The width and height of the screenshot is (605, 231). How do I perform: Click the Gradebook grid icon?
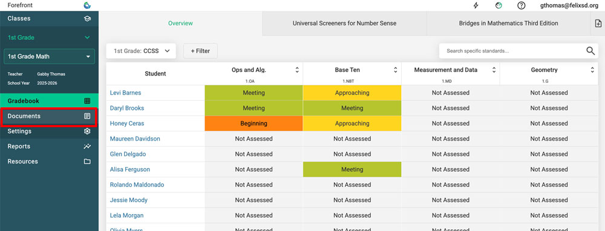[87, 101]
